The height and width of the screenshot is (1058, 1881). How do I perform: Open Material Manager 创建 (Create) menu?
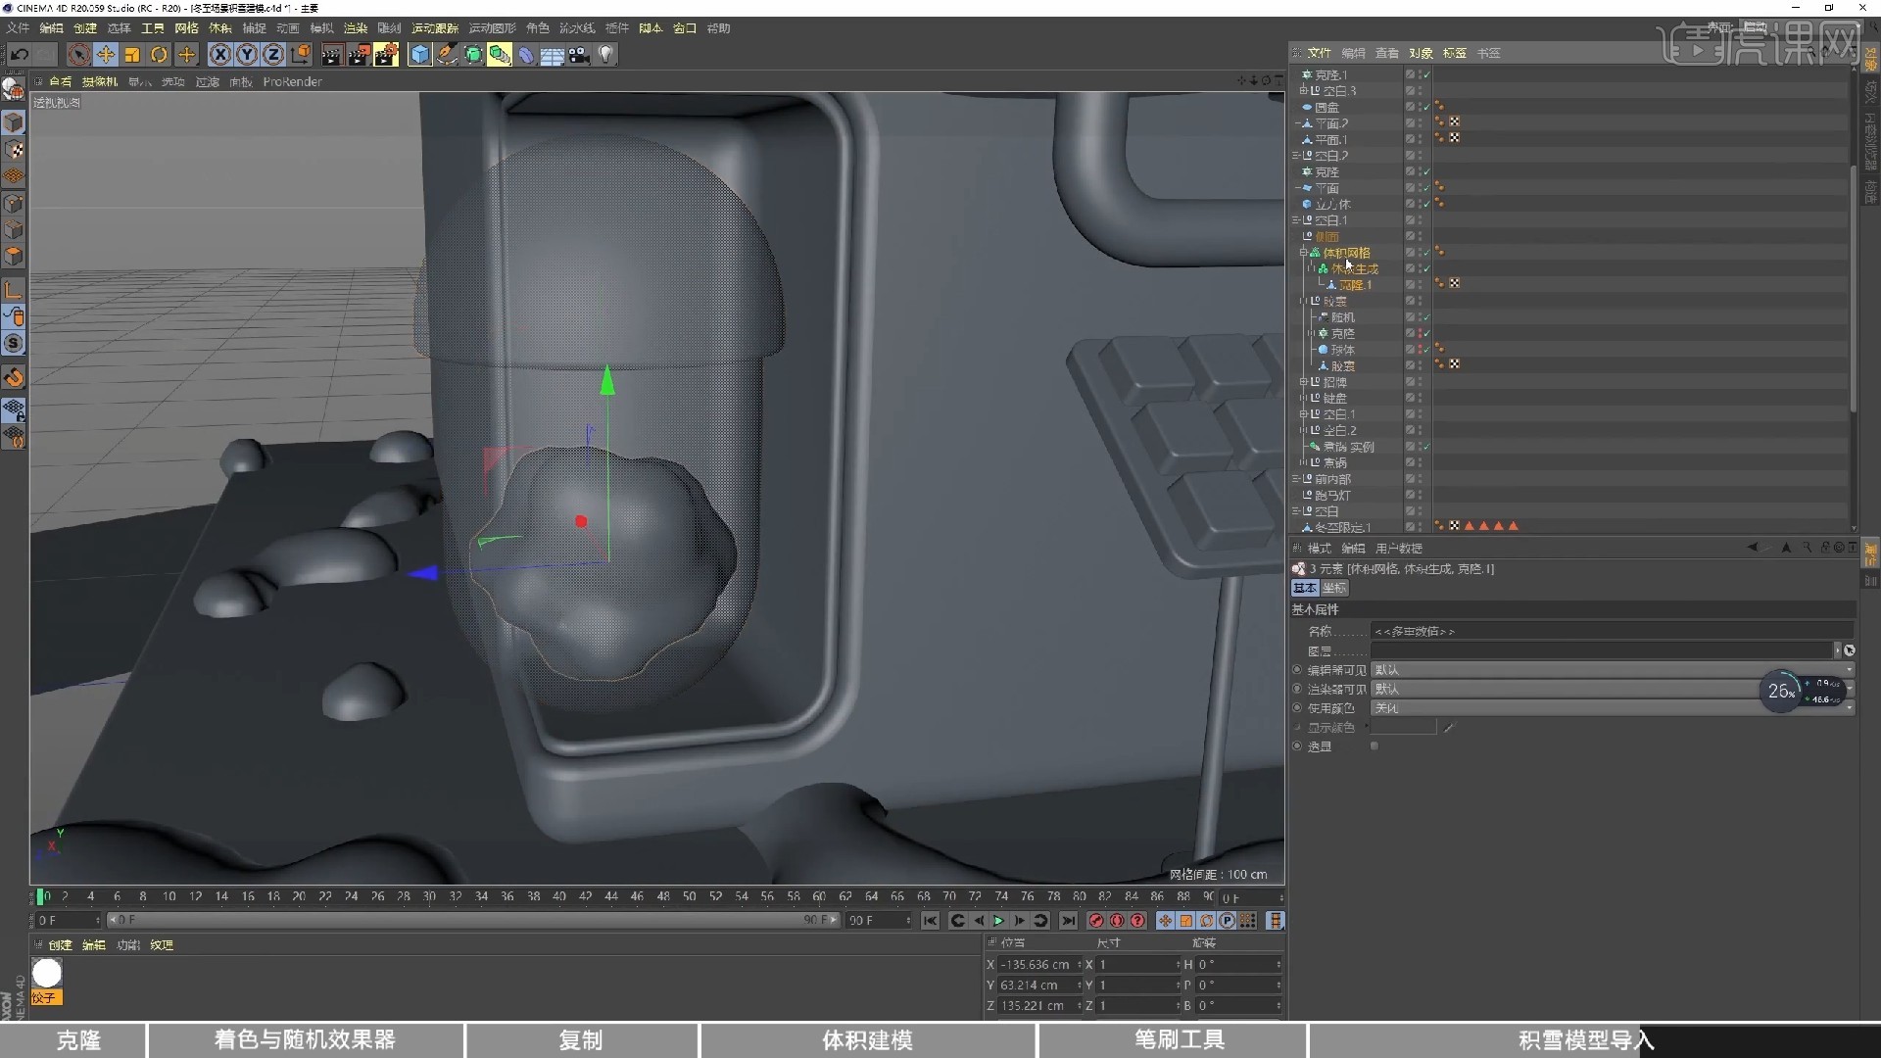pyautogui.click(x=60, y=945)
